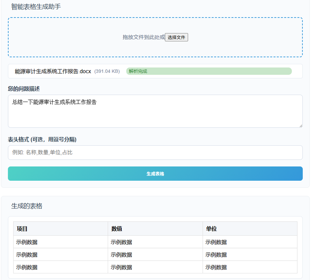Click the 智能表格生成助手 title
The image size is (311, 280).
pos(36,7)
